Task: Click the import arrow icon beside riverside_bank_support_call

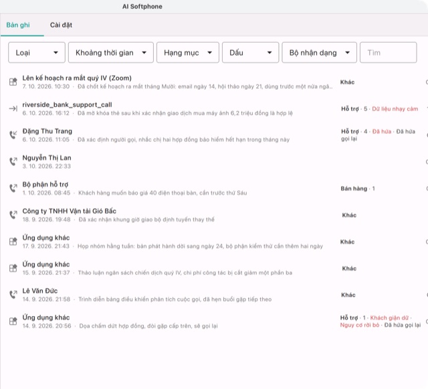Action: tap(13, 108)
